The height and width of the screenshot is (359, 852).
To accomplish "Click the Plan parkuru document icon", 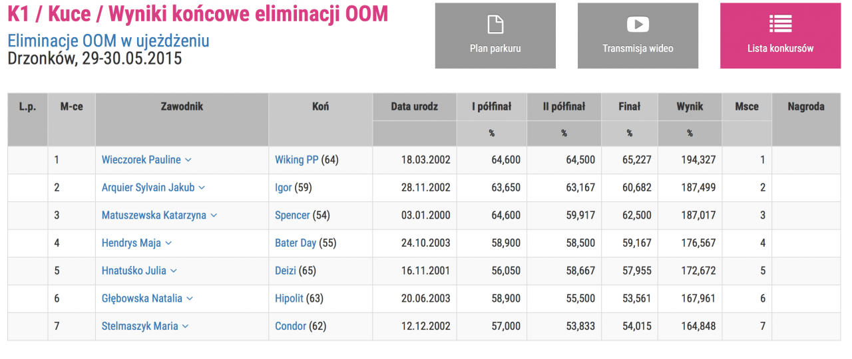I will coord(495,25).
